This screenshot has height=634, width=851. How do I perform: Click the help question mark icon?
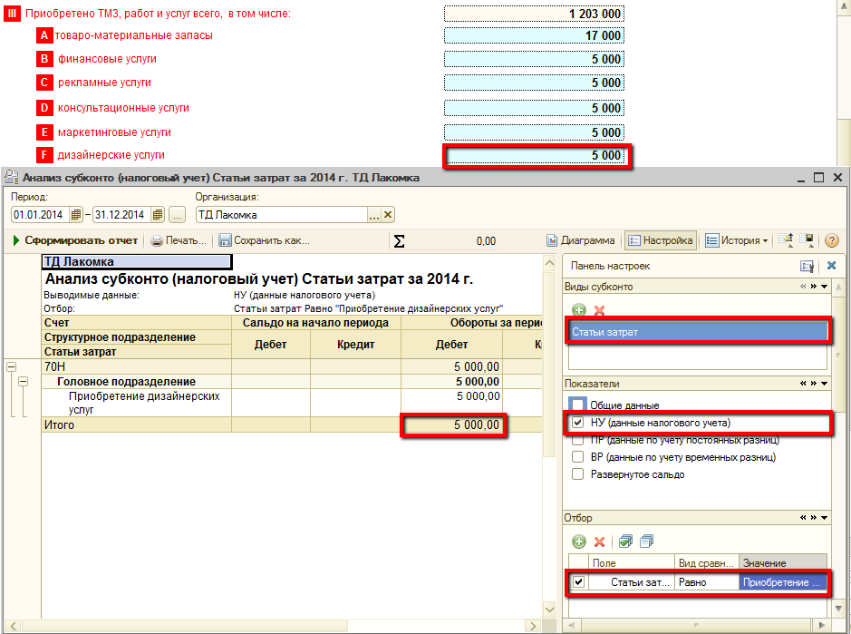click(831, 240)
